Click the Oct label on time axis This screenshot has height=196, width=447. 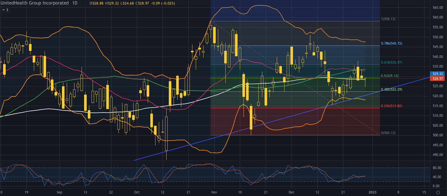pos(137,192)
